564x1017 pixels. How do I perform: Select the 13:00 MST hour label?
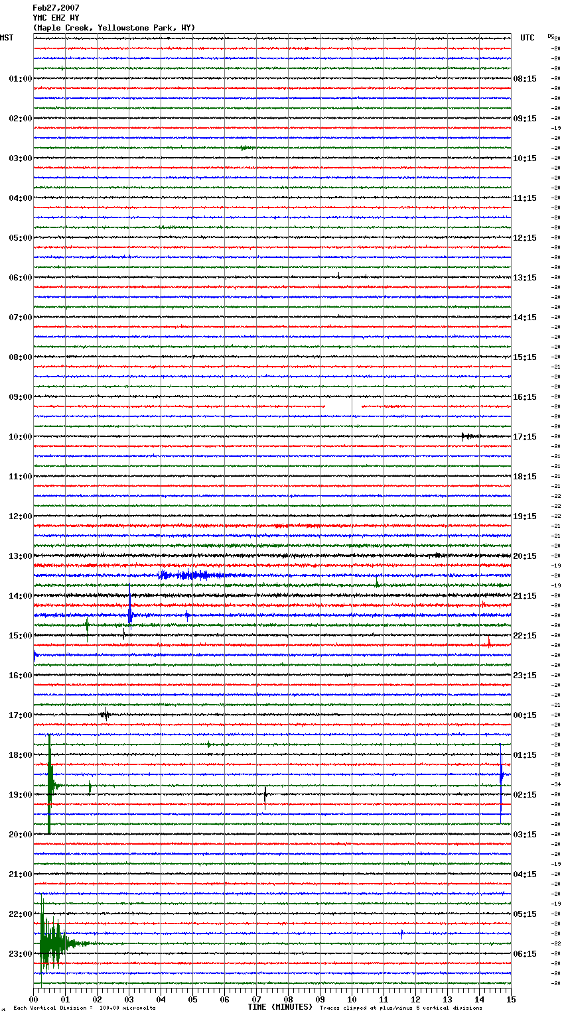[21, 556]
